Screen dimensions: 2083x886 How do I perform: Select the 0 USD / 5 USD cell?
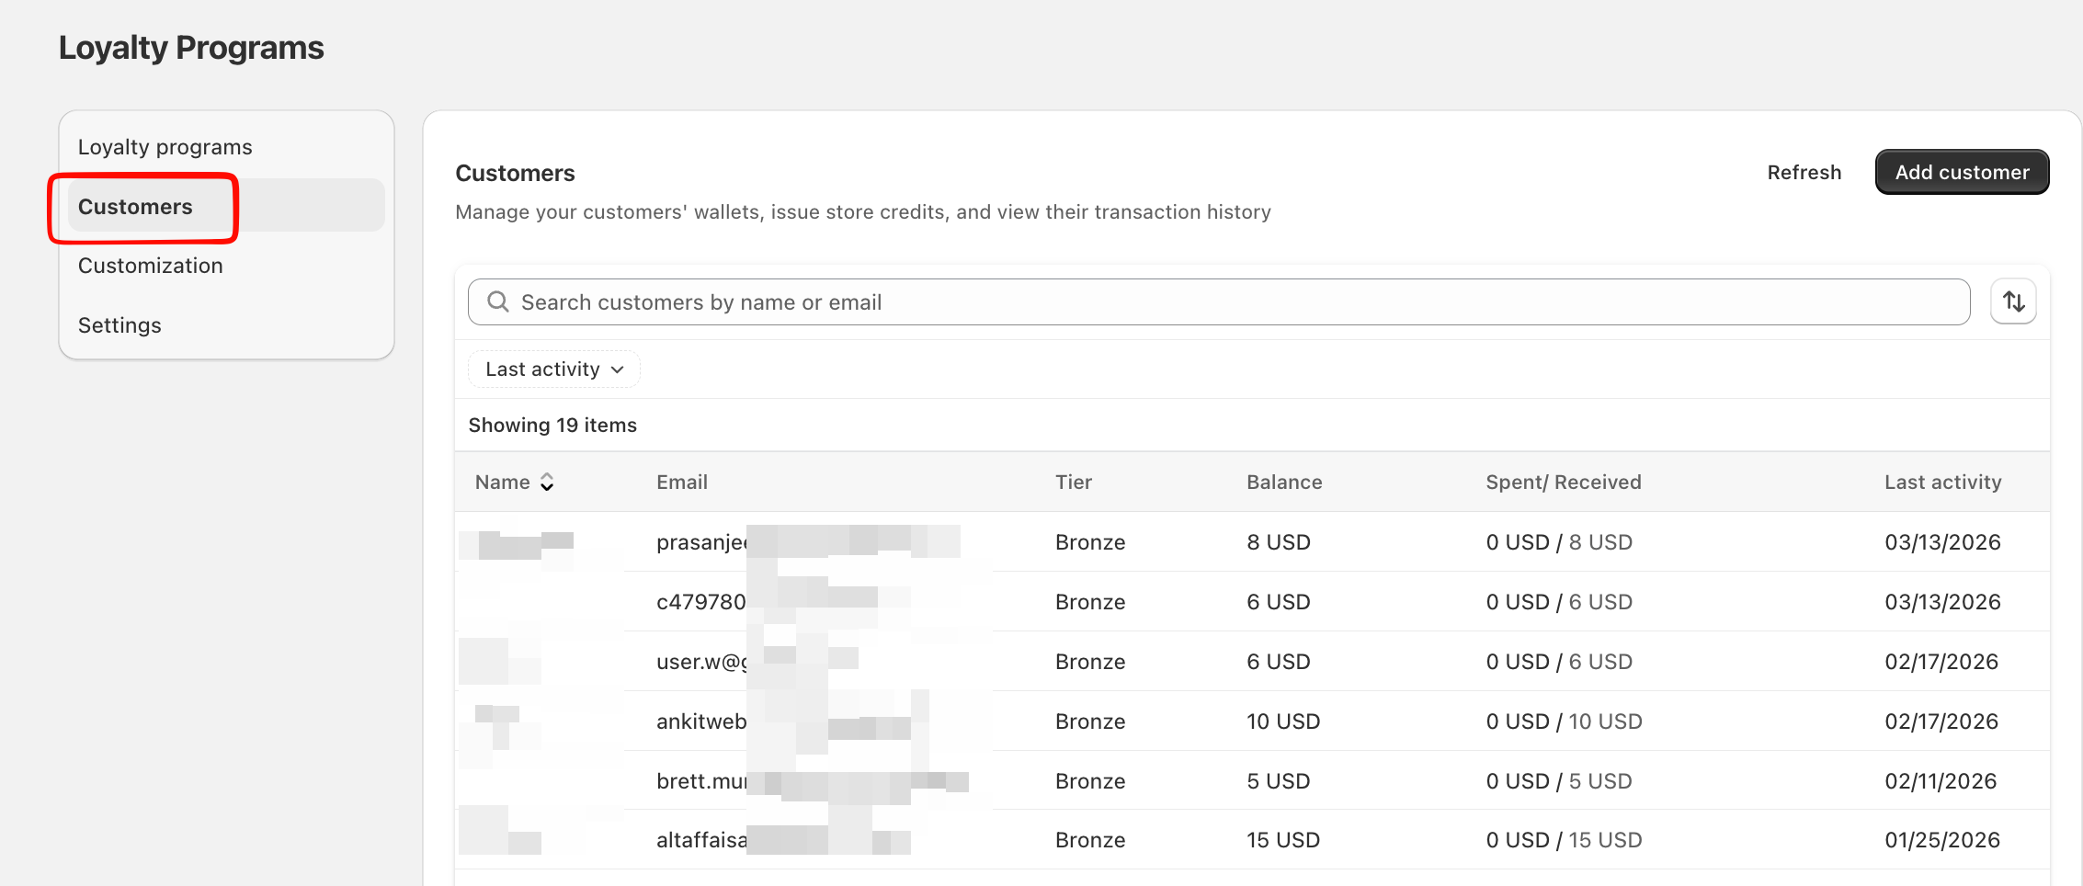pyautogui.click(x=1559, y=781)
